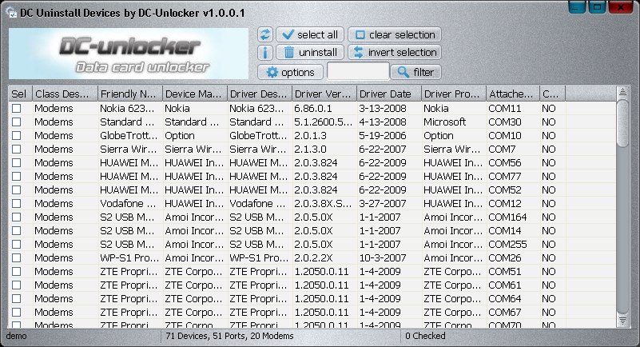This screenshot has height=347, width=640.
Task: Sort by Friendly Name column header
Action: click(x=129, y=94)
